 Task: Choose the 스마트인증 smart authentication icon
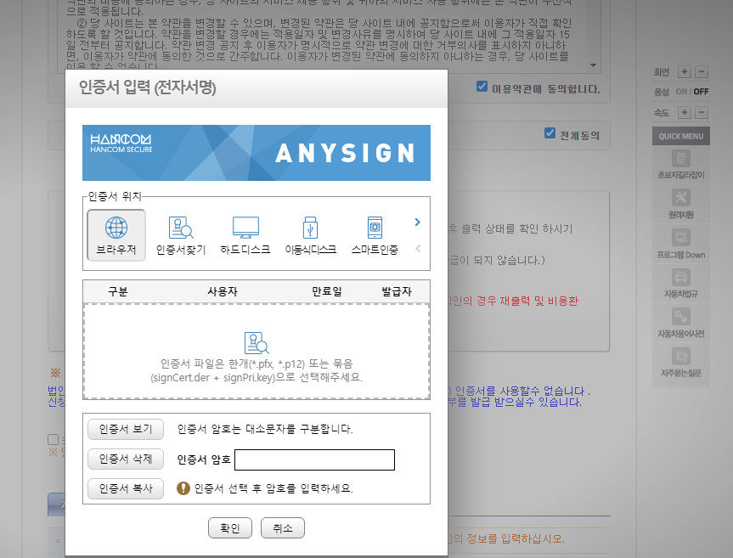tap(375, 234)
